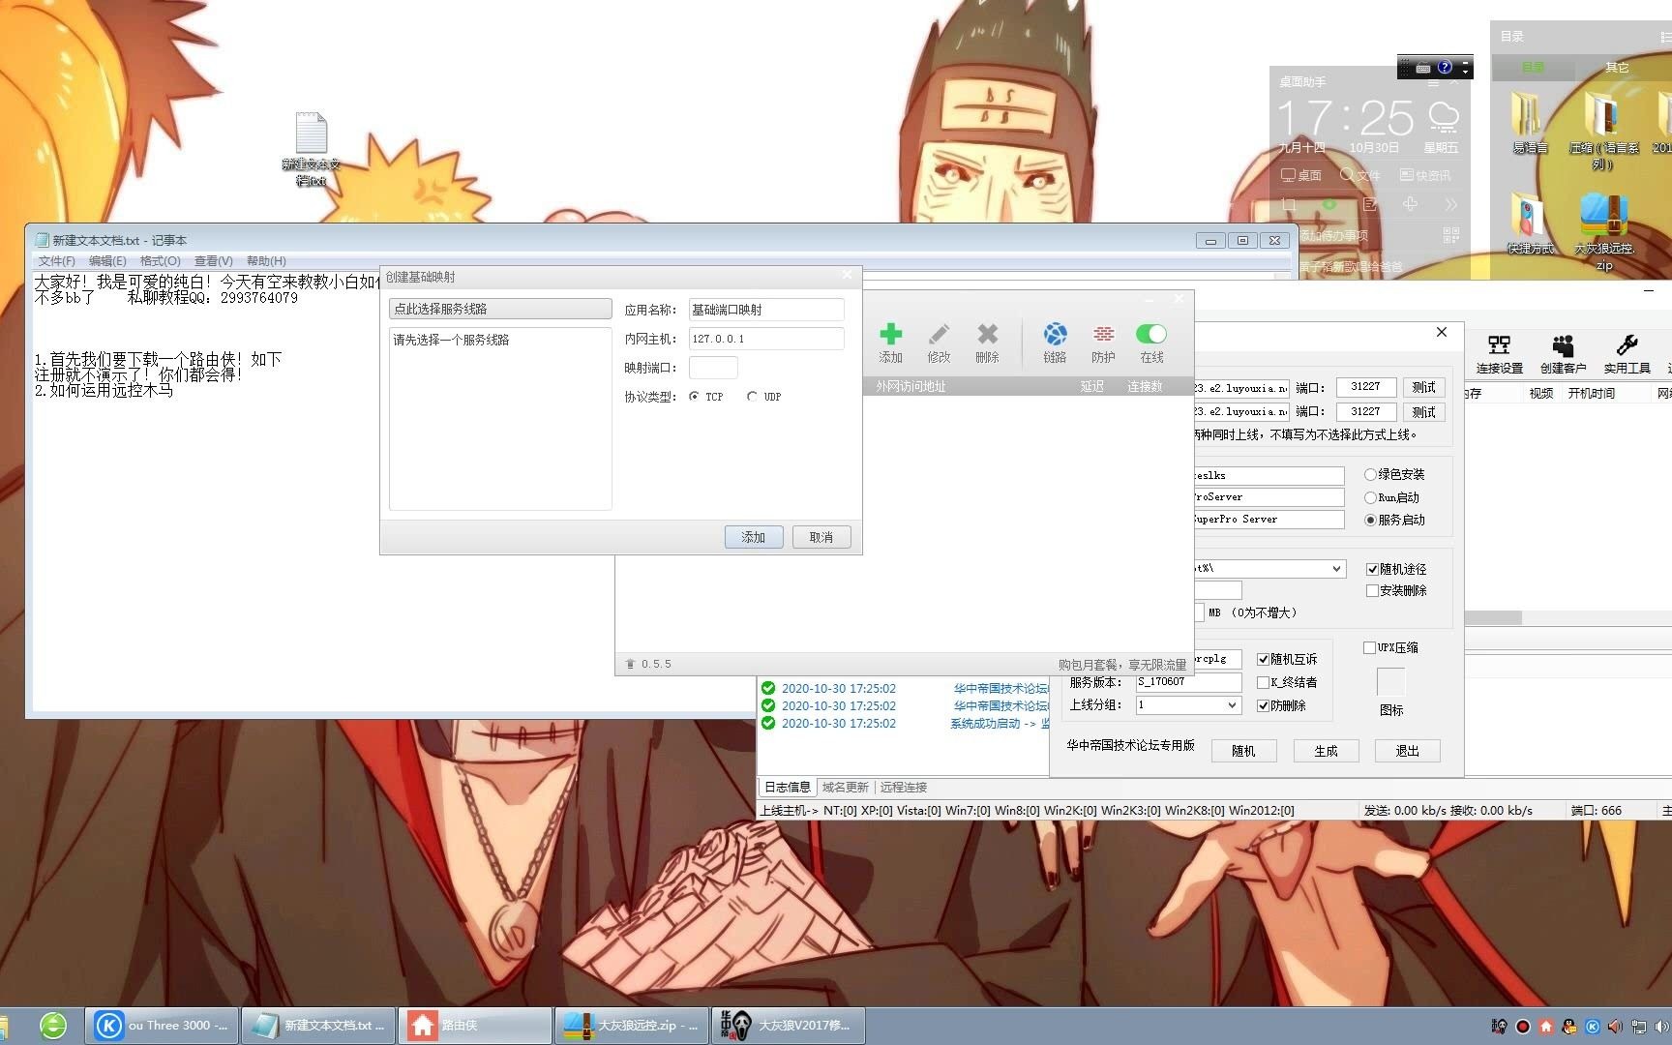Click the red record icon in system tray

tap(1522, 1027)
